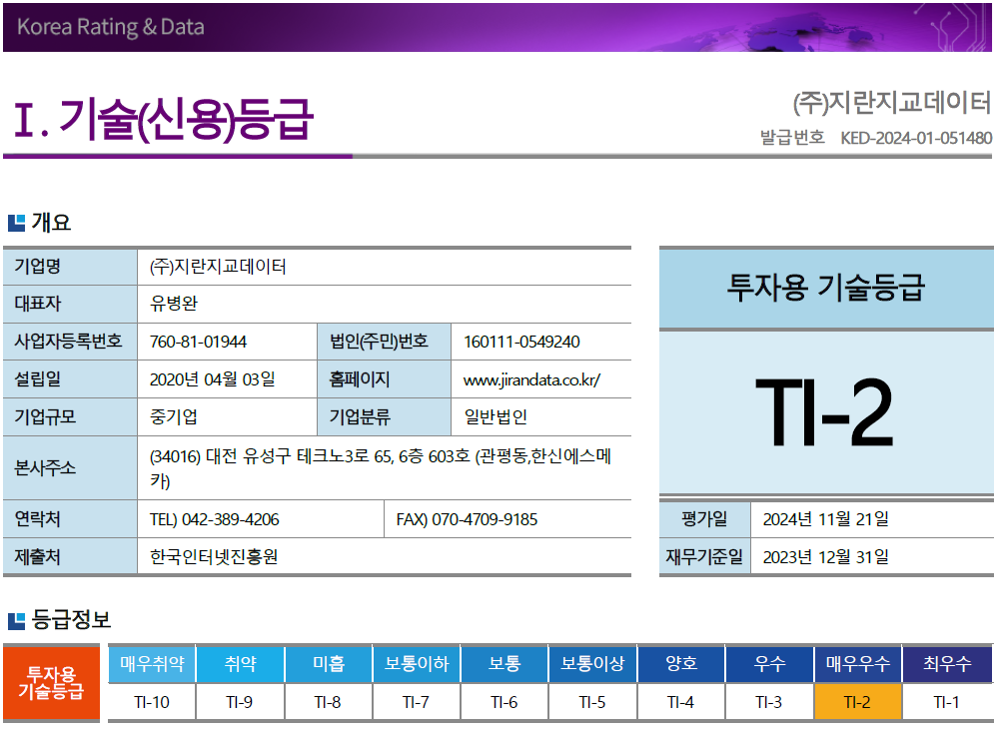Select the 매우우수 column header
This screenshot has height=731, width=998.
tap(856, 663)
